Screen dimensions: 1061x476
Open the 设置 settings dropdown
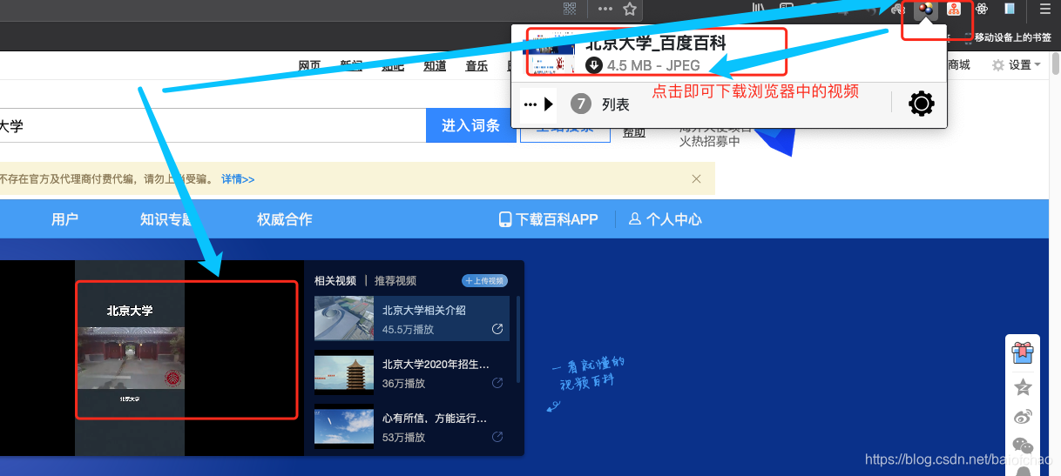[x=1016, y=65]
